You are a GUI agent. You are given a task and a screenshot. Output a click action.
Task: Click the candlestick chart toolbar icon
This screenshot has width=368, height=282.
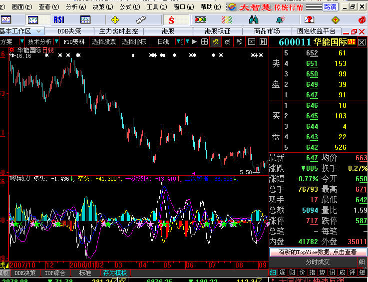(x=33, y=19)
